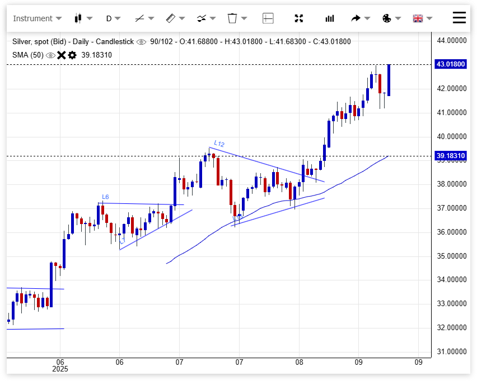Open SMA (50) settings gear
Screen dimensions: 477x381
[x=72, y=55]
